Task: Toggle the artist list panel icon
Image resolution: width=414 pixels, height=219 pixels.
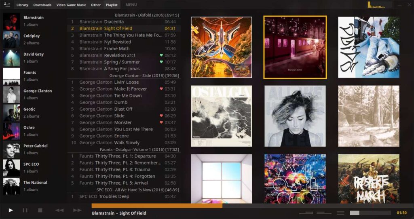Action: click(7, 4)
